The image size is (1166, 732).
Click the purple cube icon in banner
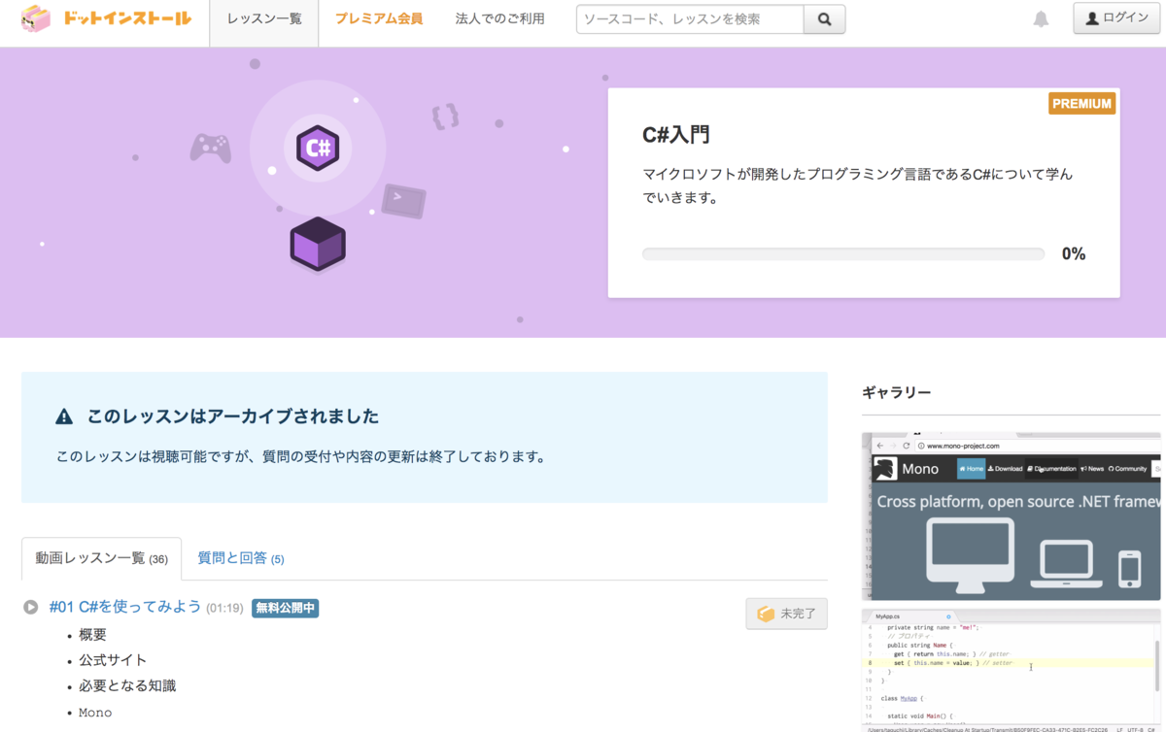pos(318,245)
